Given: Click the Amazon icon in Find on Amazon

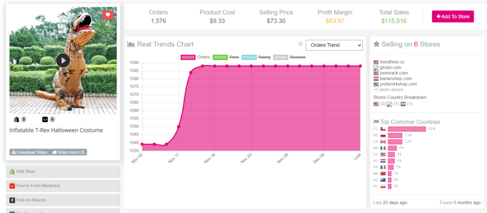Looking at the screenshot, I should click(12, 200).
